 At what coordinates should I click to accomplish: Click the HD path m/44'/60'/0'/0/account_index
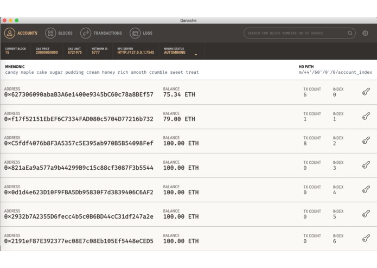pos(335,72)
